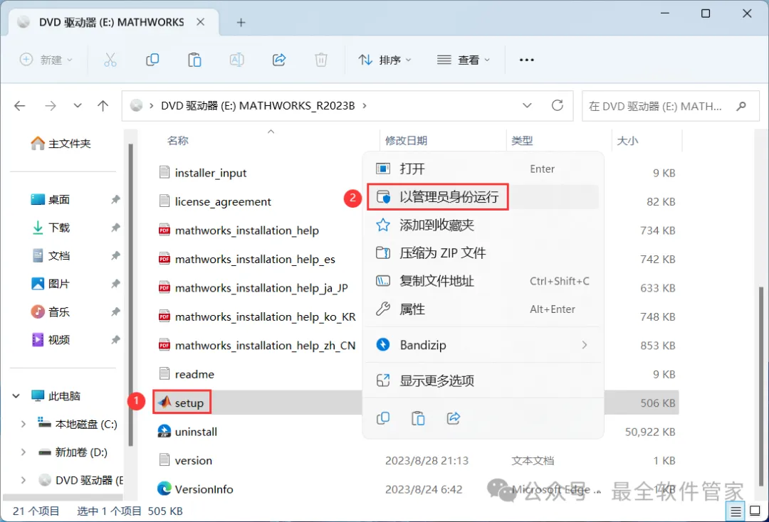Screen dimensions: 769x522
Task: Click the search magnifier icon
Action: pos(741,106)
